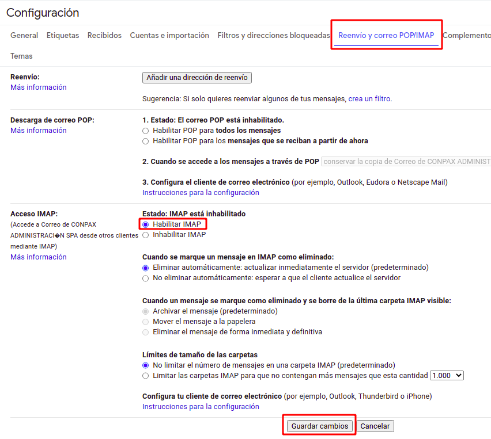This screenshot has width=491, height=439.
Task: Click the 'Límites de tamaño de las carpetas' heading
Action: 200,355
